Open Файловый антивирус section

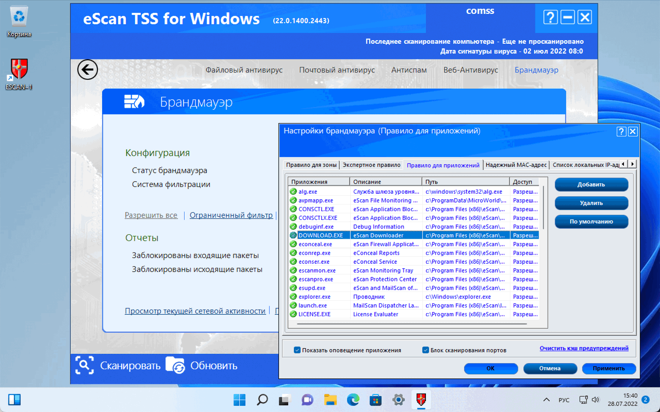[x=244, y=70]
